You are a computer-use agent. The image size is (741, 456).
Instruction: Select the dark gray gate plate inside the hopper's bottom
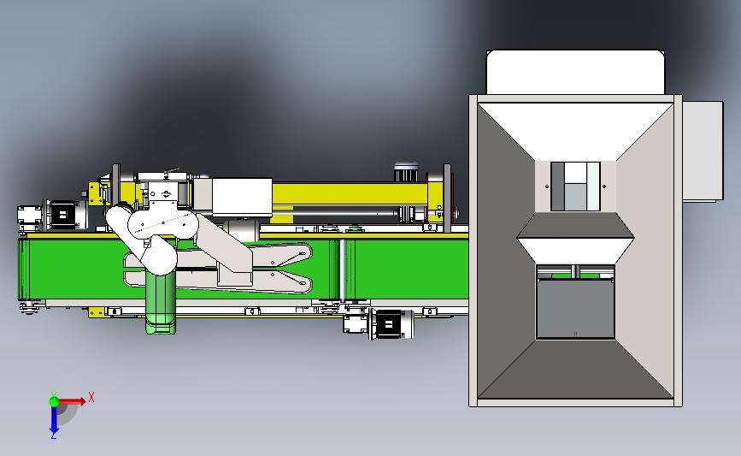(575, 310)
